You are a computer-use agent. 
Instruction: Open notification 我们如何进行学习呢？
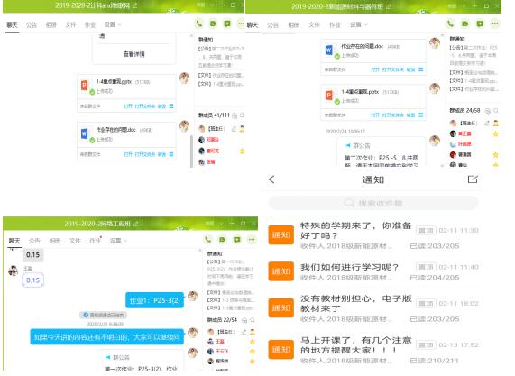[373, 272]
